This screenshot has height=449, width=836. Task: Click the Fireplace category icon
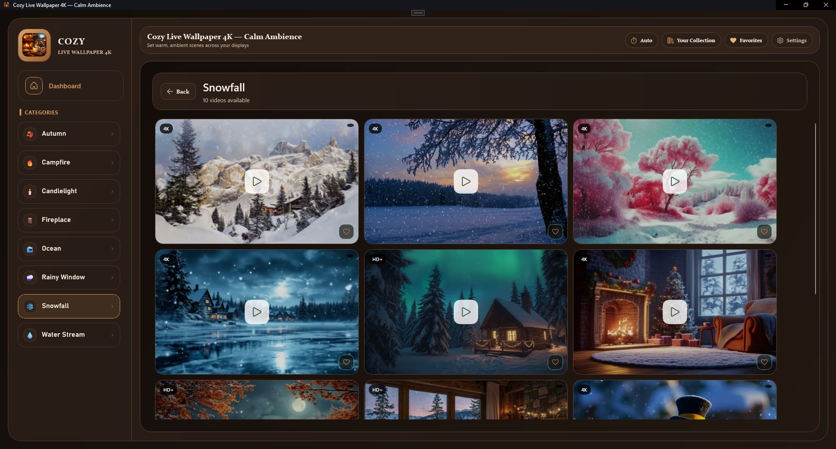pos(30,220)
